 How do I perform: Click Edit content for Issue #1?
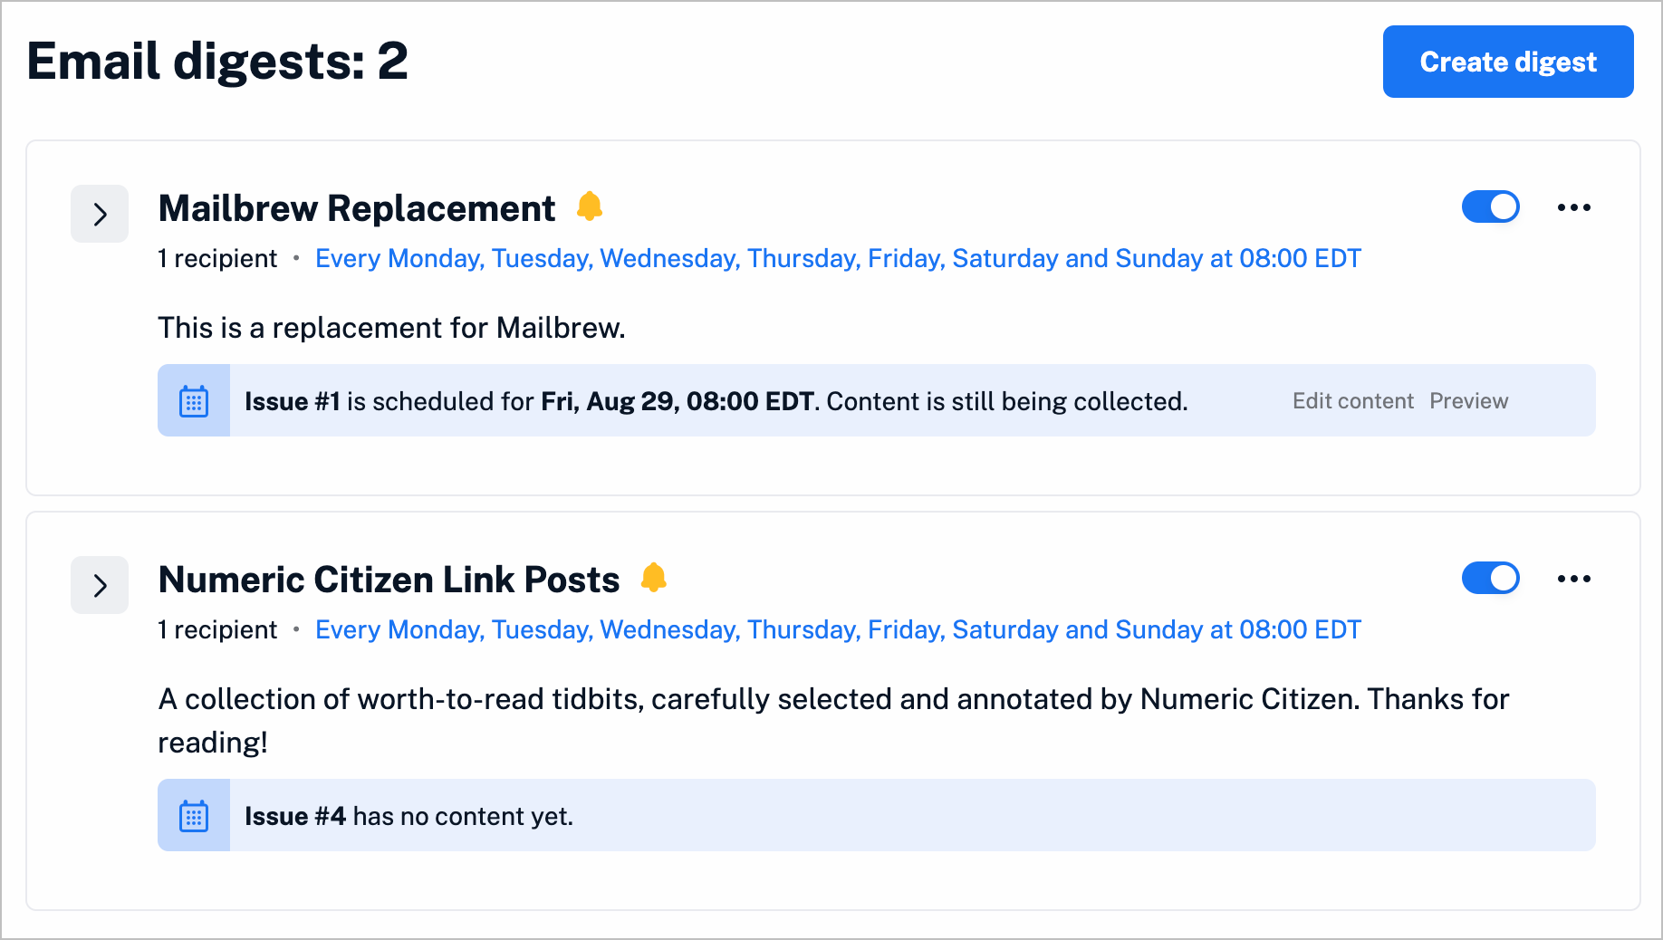1352,400
